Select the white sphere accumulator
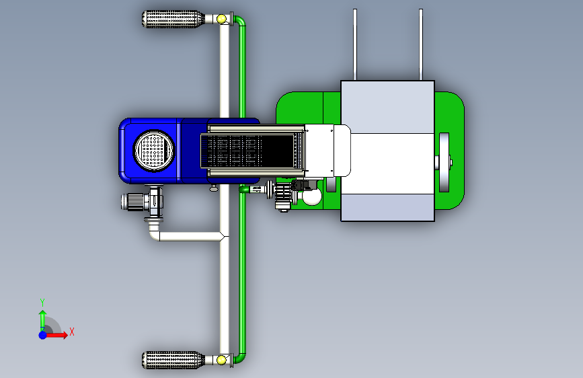Screen dimensions: 583x378 [311, 197]
